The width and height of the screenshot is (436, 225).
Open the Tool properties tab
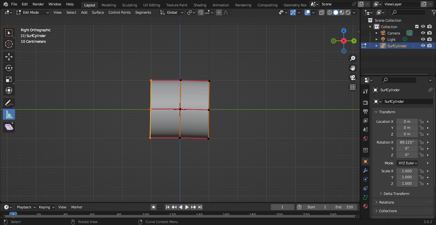(x=365, y=91)
